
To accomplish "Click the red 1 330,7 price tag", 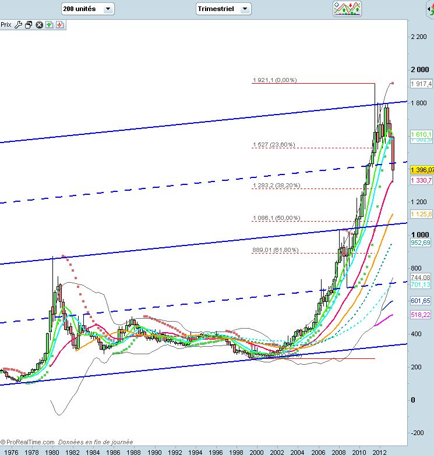I will (421, 180).
